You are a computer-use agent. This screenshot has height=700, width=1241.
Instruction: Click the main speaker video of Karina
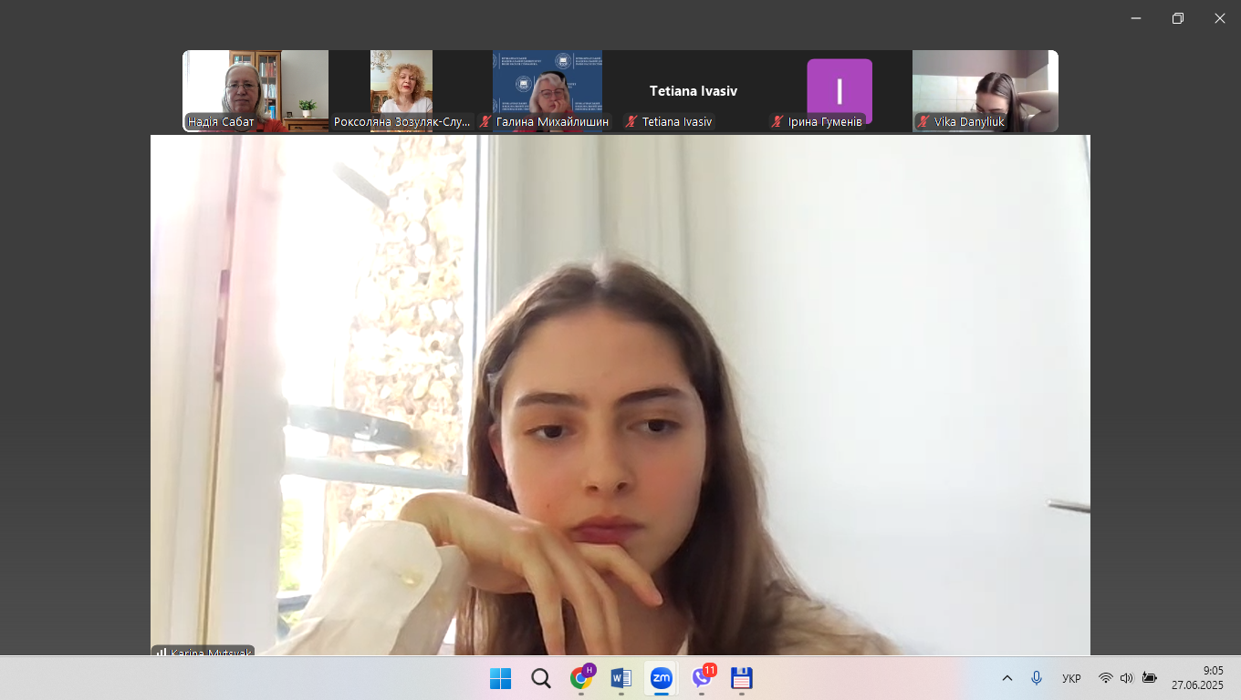pos(620,392)
